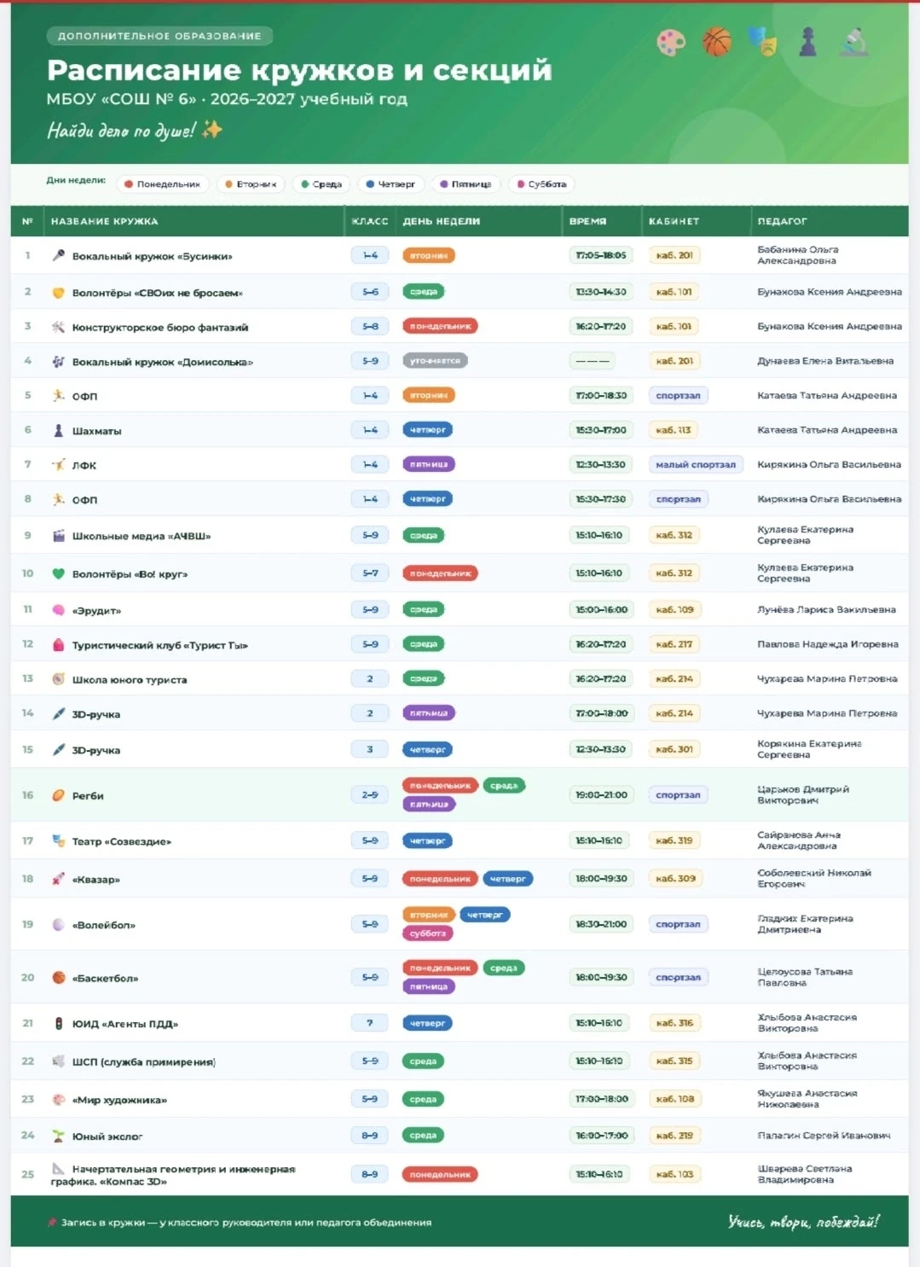Click the tools icon next to Конструкторское бюро фантазий

click(58, 327)
